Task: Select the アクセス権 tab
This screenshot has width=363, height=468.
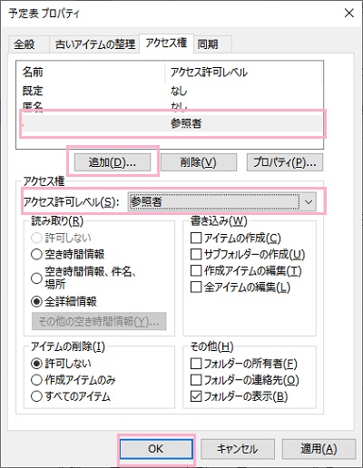Action: 166,44
